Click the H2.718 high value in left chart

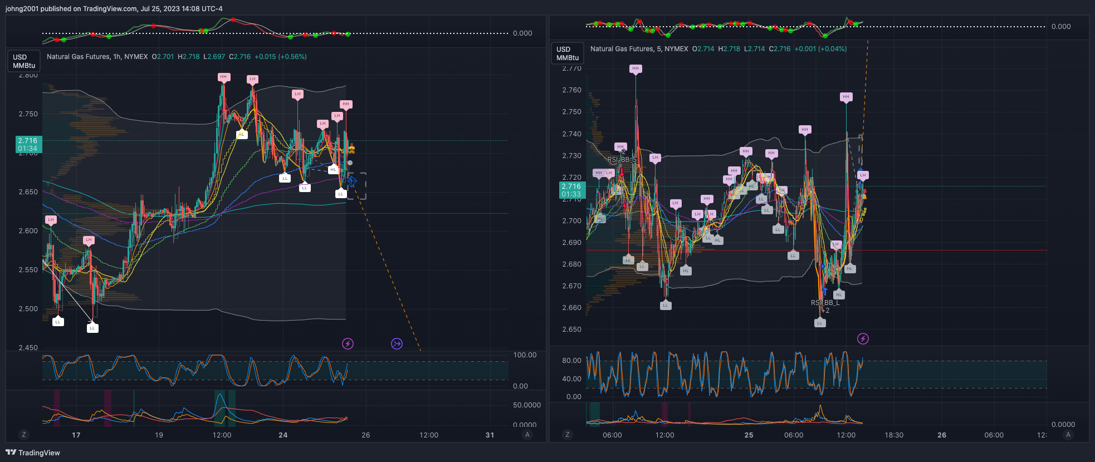click(189, 57)
